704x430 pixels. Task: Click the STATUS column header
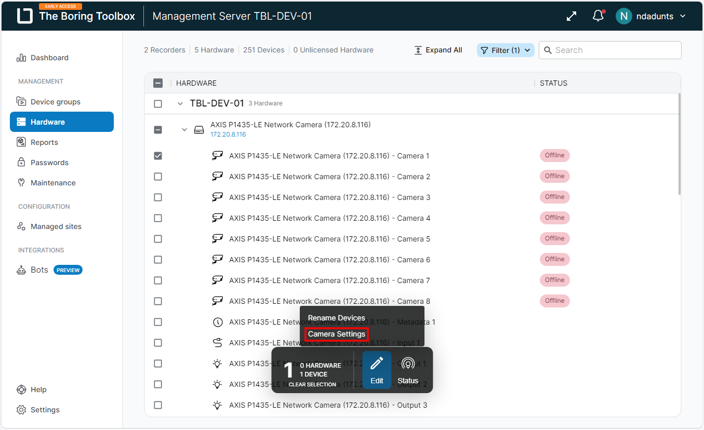coord(553,83)
